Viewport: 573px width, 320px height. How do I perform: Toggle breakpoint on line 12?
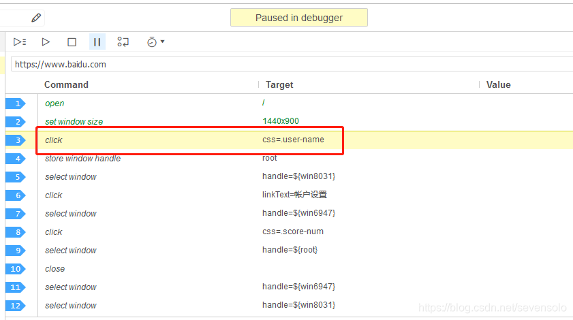click(16, 306)
